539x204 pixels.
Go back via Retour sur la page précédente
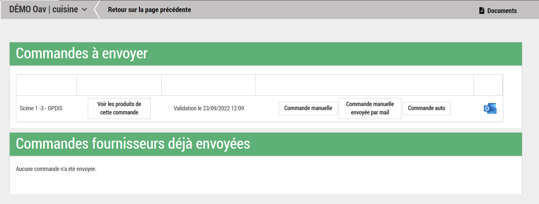149,10
